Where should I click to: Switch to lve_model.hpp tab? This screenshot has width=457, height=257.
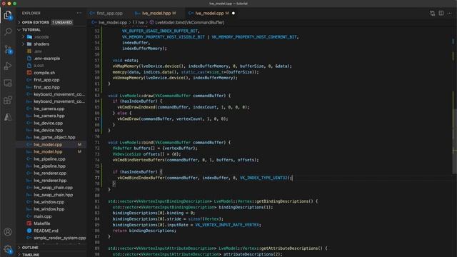156,13
